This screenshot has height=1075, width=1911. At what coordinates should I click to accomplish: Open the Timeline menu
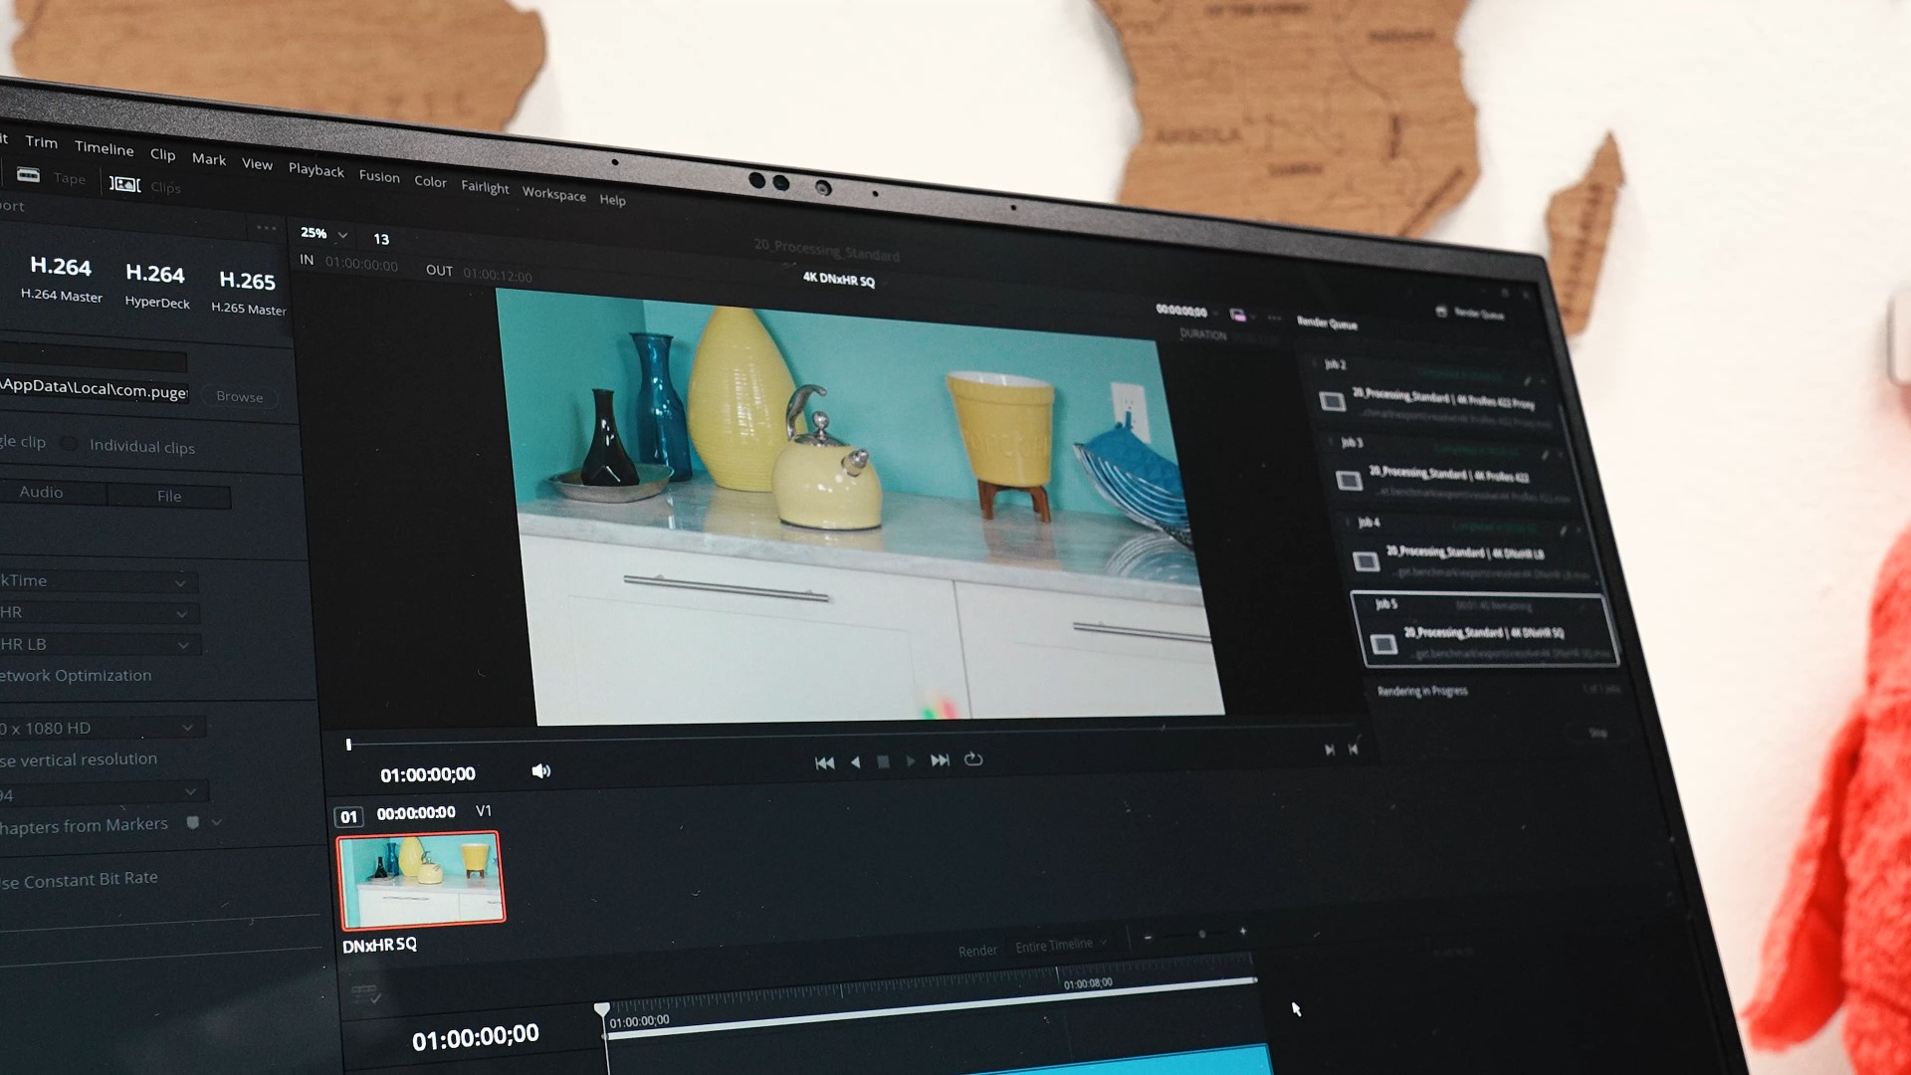click(x=104, y=148)
